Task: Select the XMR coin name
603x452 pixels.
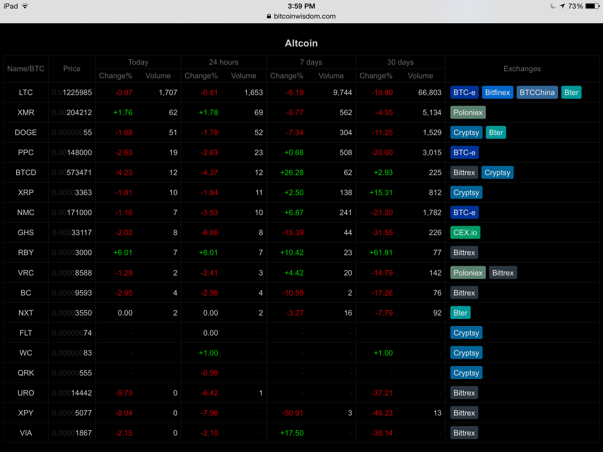Action: pyautogui.click(x=26, y=112)
